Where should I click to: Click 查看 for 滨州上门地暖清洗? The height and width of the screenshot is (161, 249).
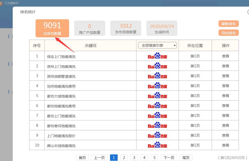click(226, 66)
